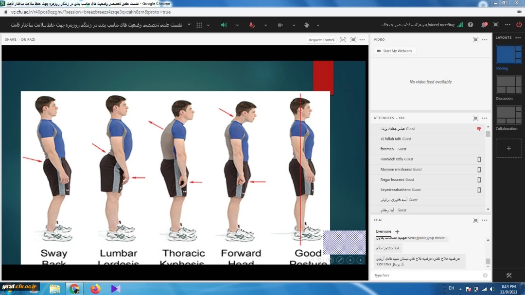Select the Discussion layout thumbnail
The height and width of the screenshot is (295, 525).
508,85
